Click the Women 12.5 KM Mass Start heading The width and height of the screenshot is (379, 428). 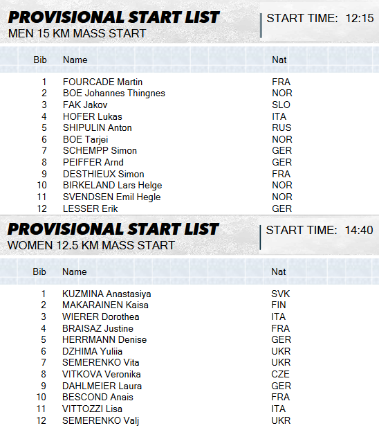(x=91, y=245)
